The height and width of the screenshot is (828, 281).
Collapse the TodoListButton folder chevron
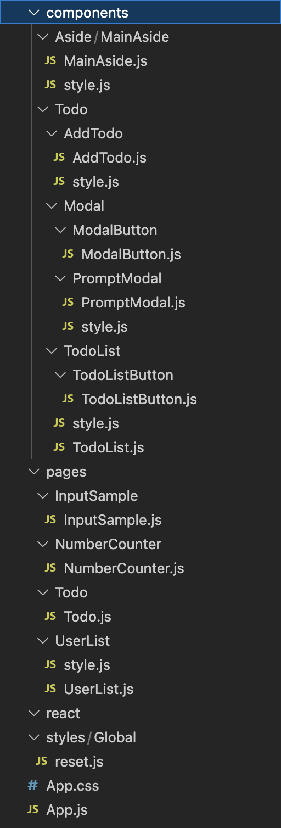pyautogui.click(x=60, y=375)
